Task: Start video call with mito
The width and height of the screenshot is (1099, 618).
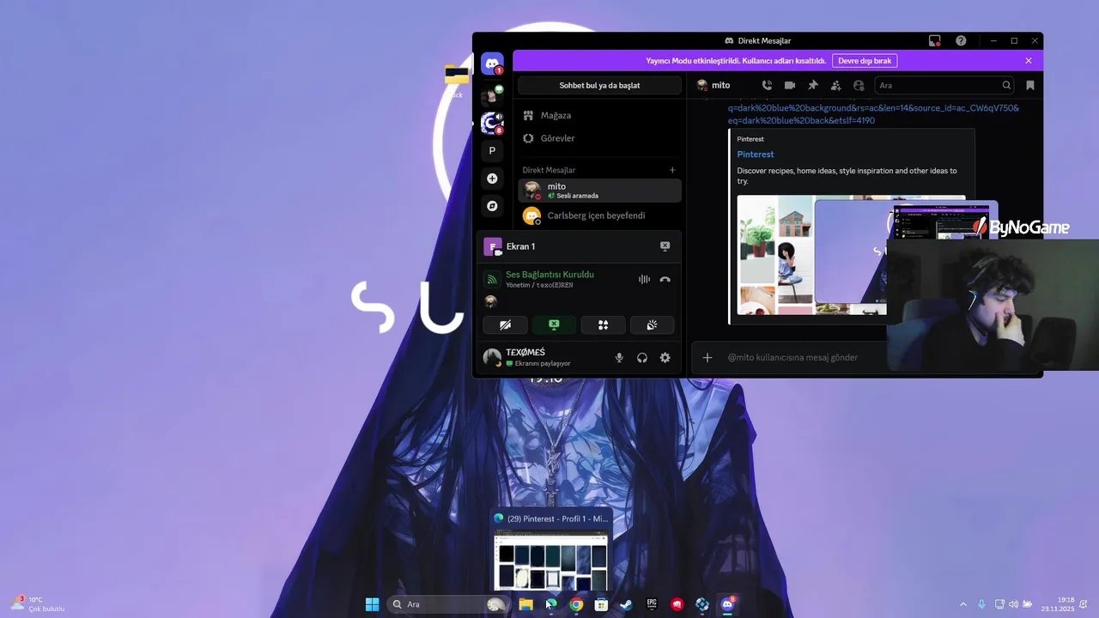Action: 789,85
